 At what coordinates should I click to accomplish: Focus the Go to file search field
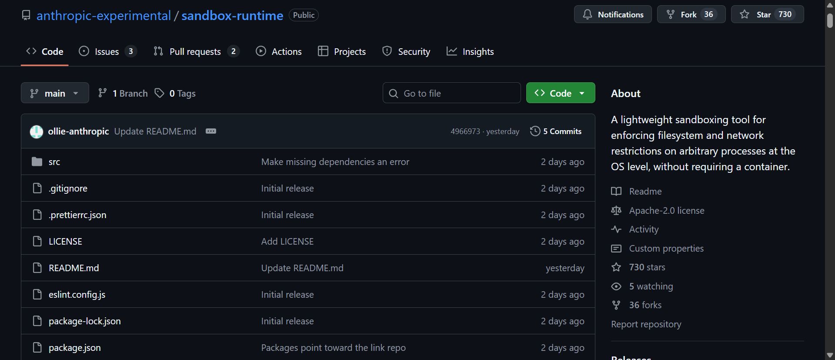(451, 93)
